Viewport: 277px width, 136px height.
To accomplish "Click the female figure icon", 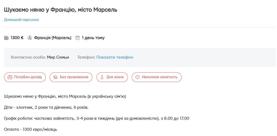I will [x=102, y=77].
